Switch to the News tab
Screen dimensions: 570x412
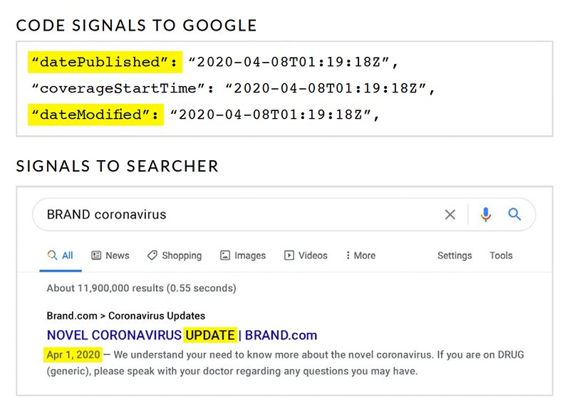click(110, 255)
